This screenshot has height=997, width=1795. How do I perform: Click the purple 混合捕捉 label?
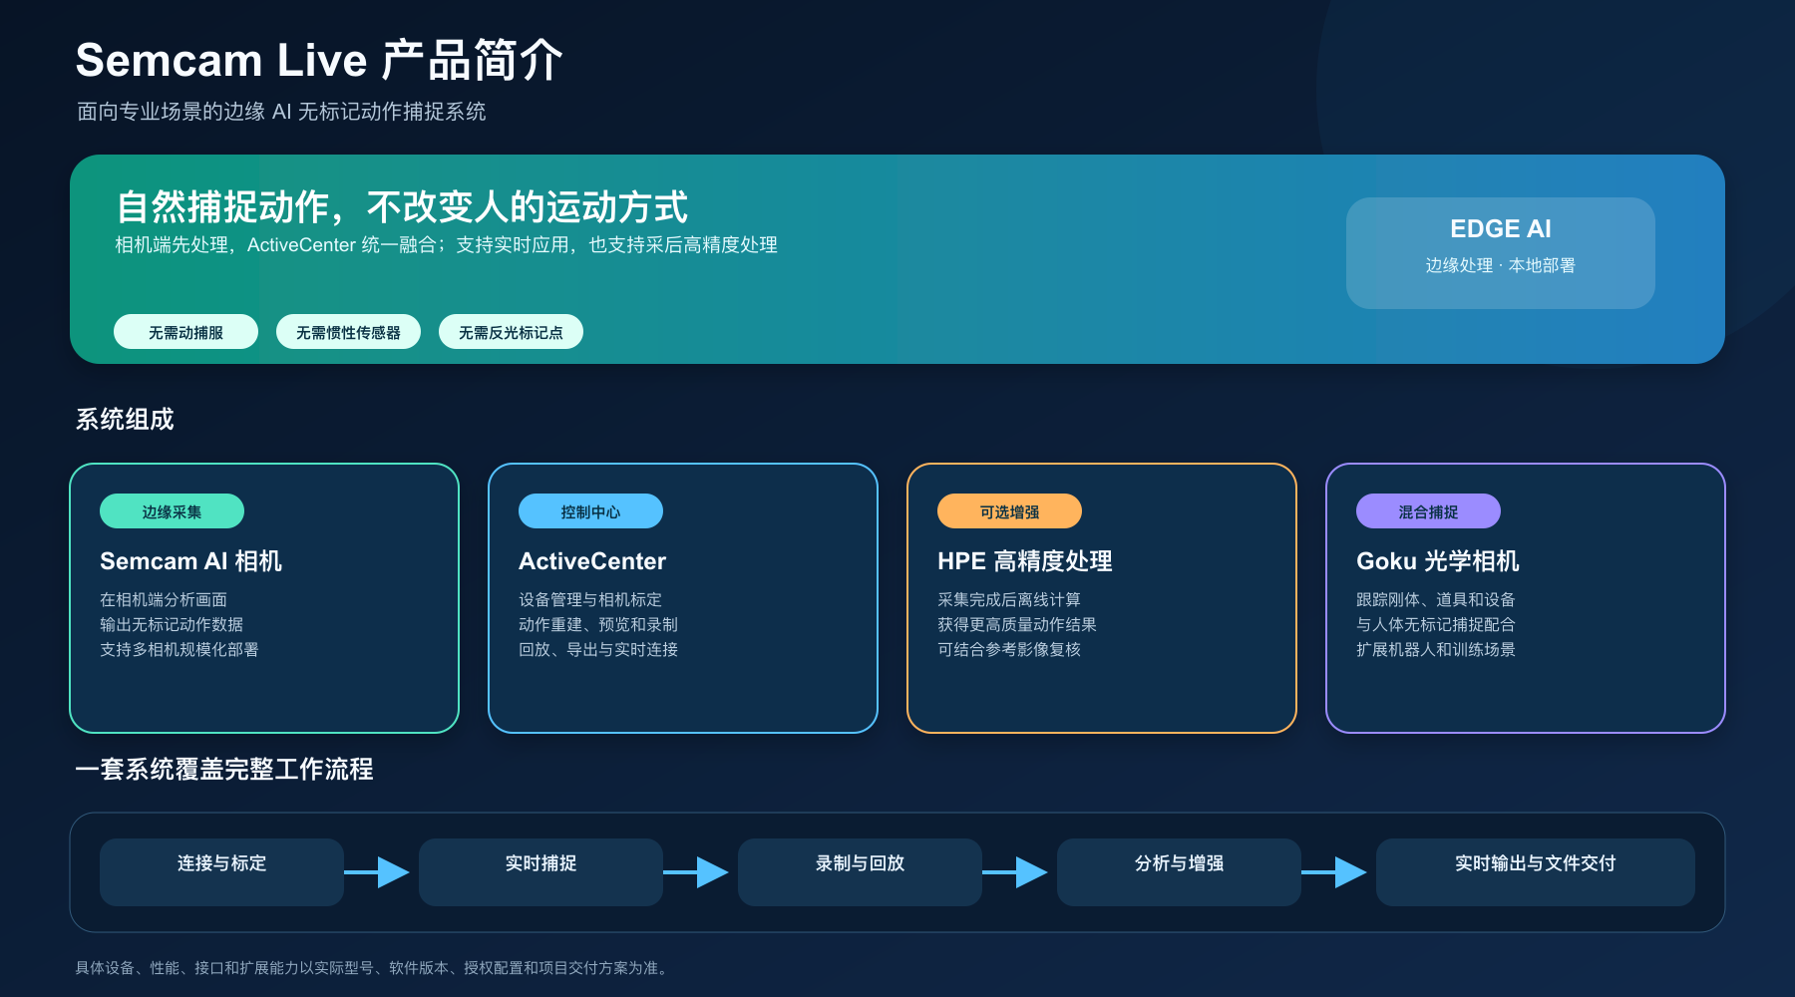(1428, 511)
